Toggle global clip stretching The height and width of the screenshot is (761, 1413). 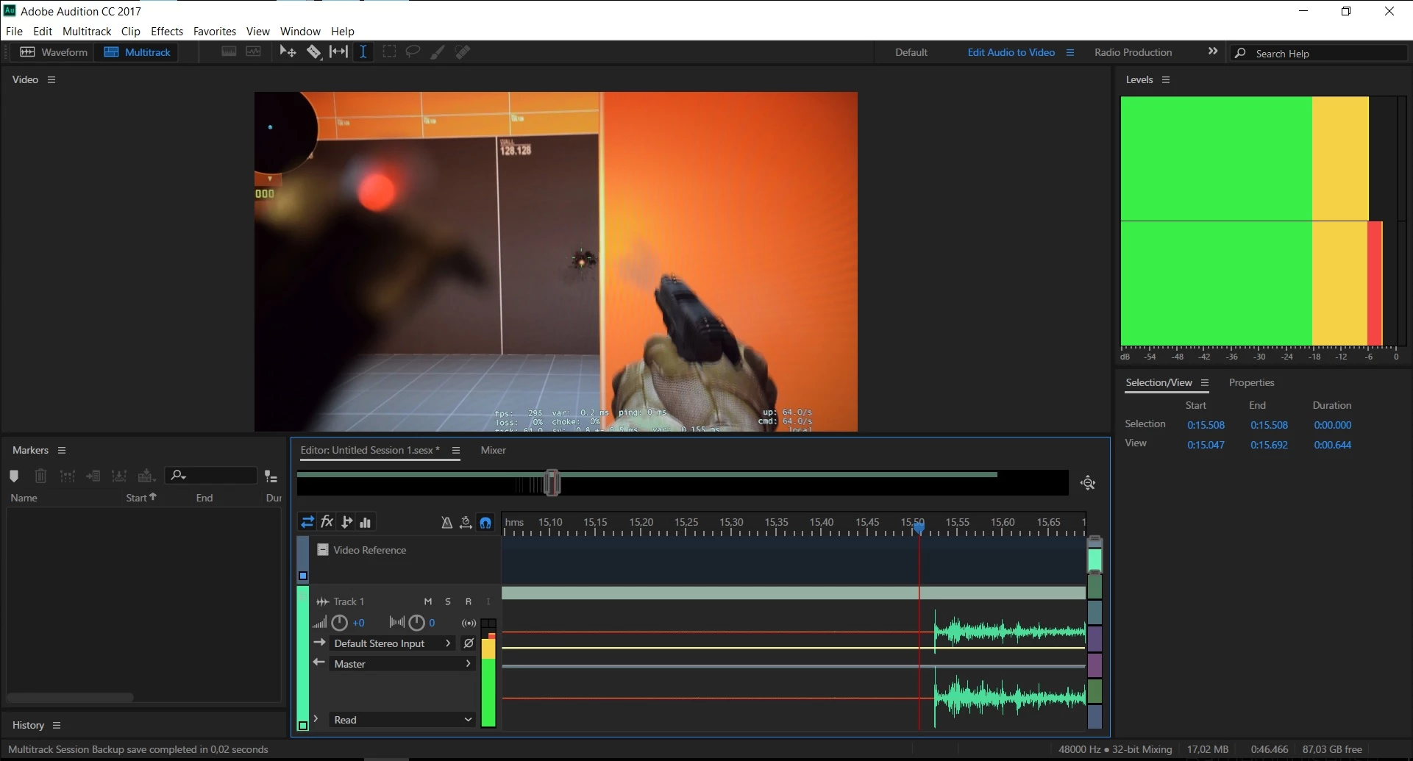pyautogui.click(x=466, y=522)
